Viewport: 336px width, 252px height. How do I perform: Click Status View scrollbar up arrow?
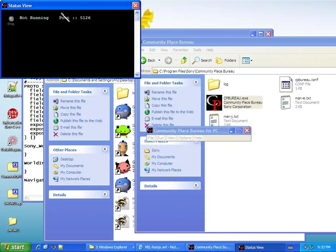click(137, 12)
